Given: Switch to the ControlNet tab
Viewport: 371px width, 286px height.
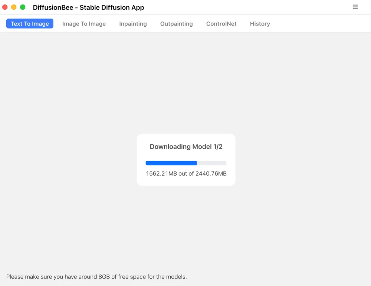Looking at the screenshot, I should (x=221, y=24).
